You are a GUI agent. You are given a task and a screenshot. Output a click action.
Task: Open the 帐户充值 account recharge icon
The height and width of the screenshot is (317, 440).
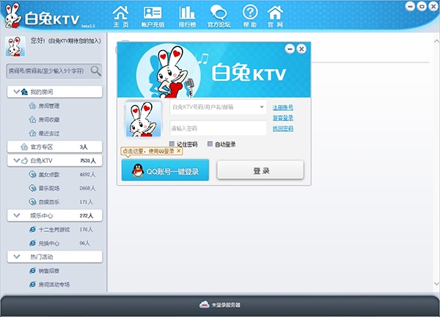153,17
